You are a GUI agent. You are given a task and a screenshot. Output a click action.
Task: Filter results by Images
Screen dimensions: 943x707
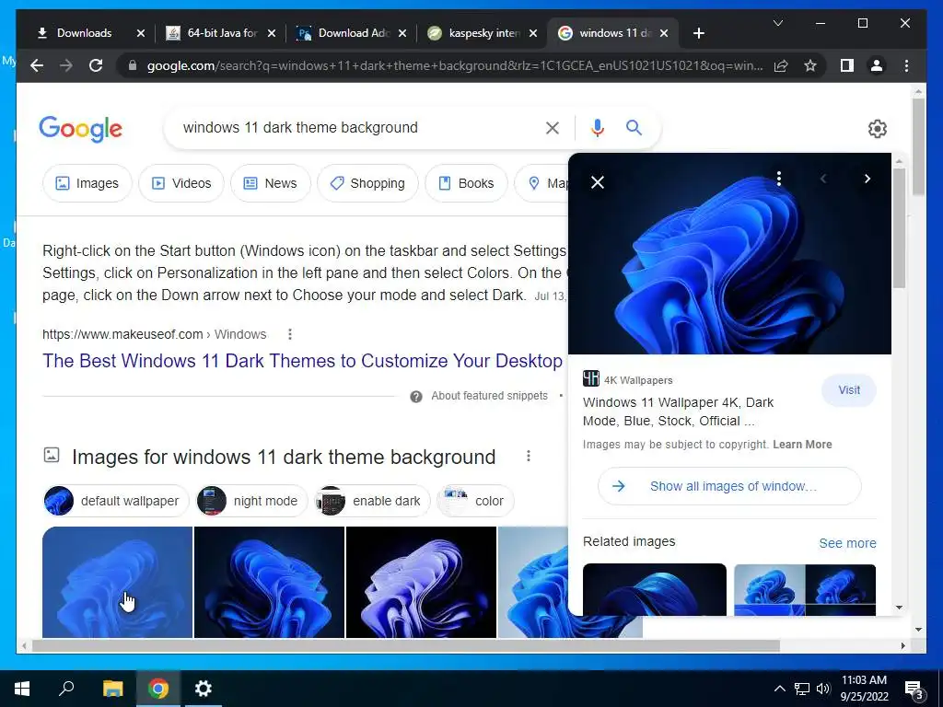pyautogui.click(x=87, y=183)
